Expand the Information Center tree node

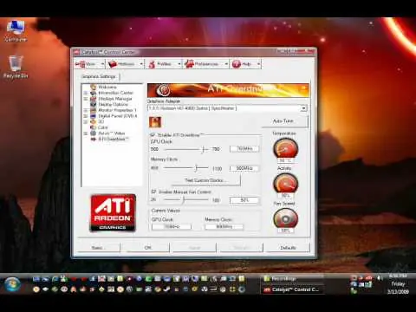86,93
